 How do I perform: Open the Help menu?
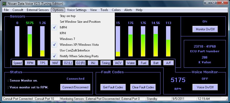pyautogui.click(x=139, y=10)
